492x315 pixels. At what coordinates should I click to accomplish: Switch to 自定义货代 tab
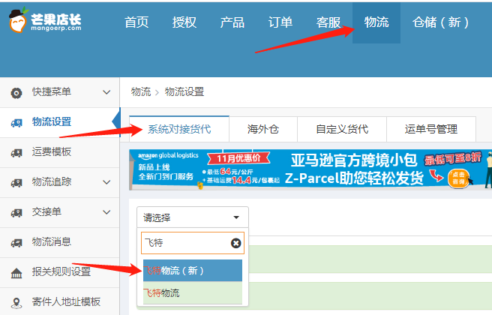point(342,129)
